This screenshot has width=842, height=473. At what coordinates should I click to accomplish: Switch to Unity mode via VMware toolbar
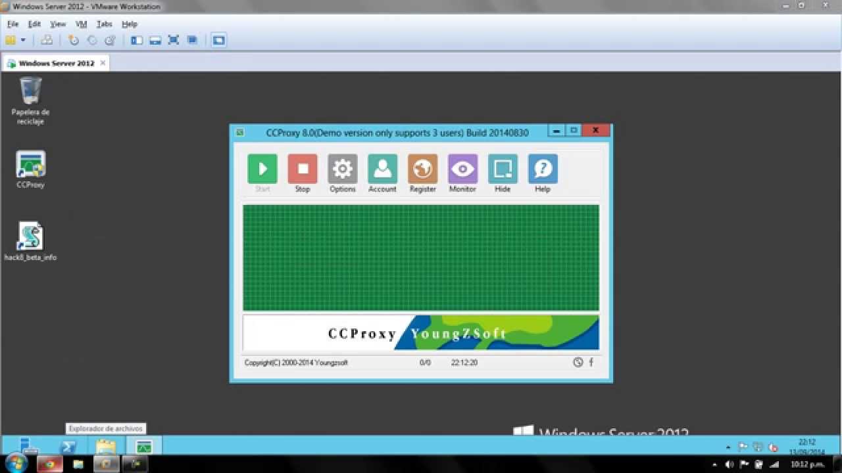point(192,40)
